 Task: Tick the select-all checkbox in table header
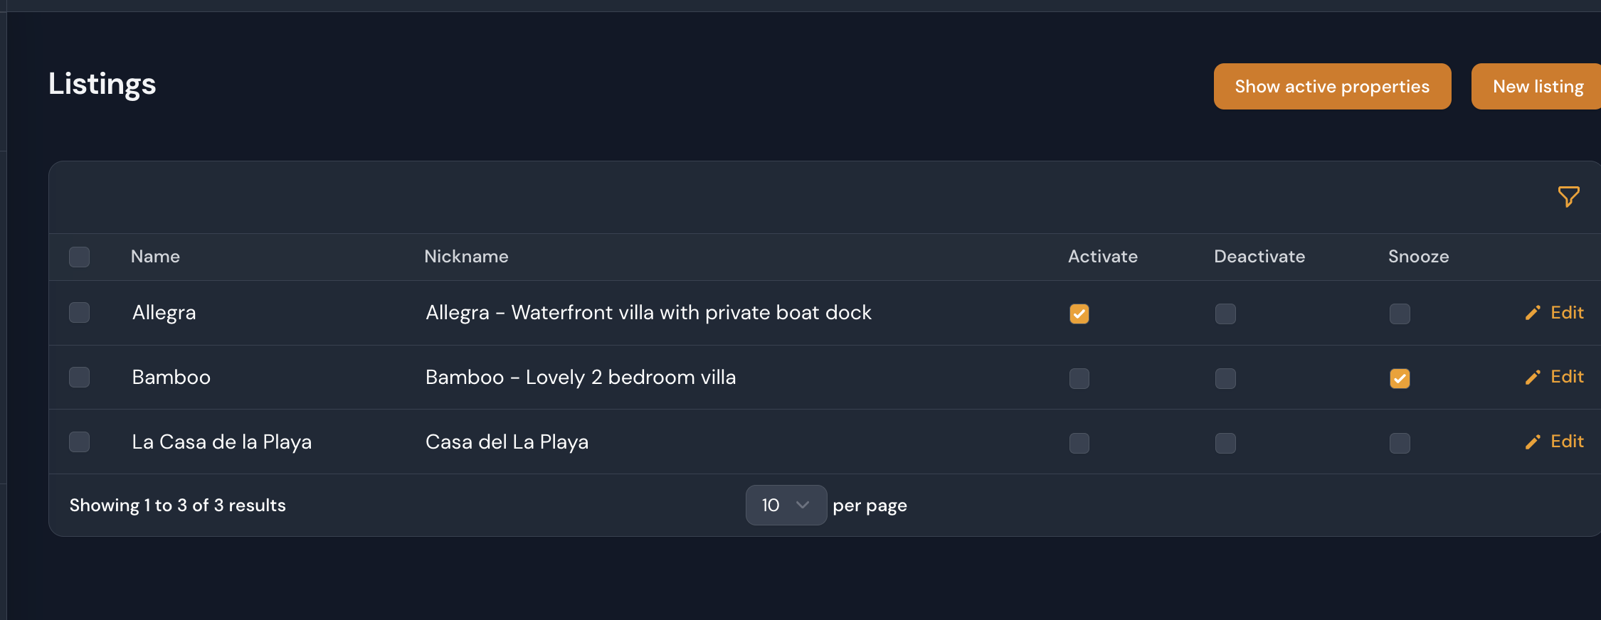click(79, 257)
